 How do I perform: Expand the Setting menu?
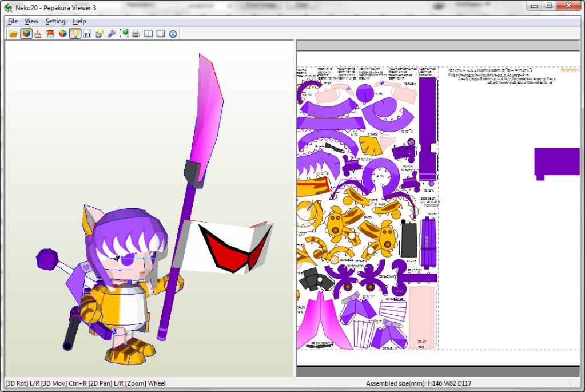[55, 21]
